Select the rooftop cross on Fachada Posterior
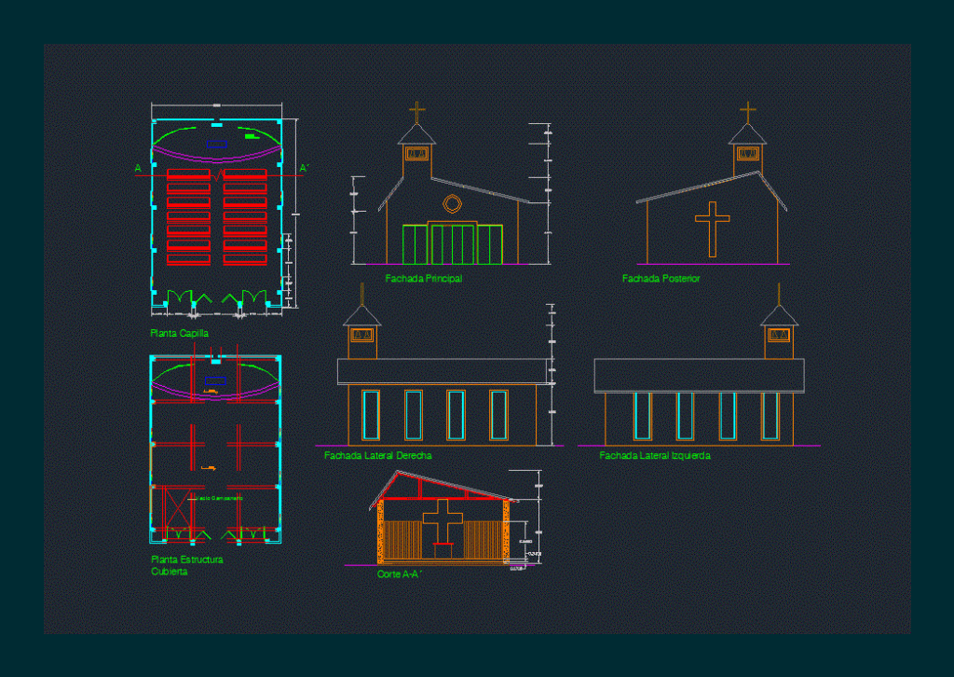Screen dimensions: 954x677 tap(748, 112)
